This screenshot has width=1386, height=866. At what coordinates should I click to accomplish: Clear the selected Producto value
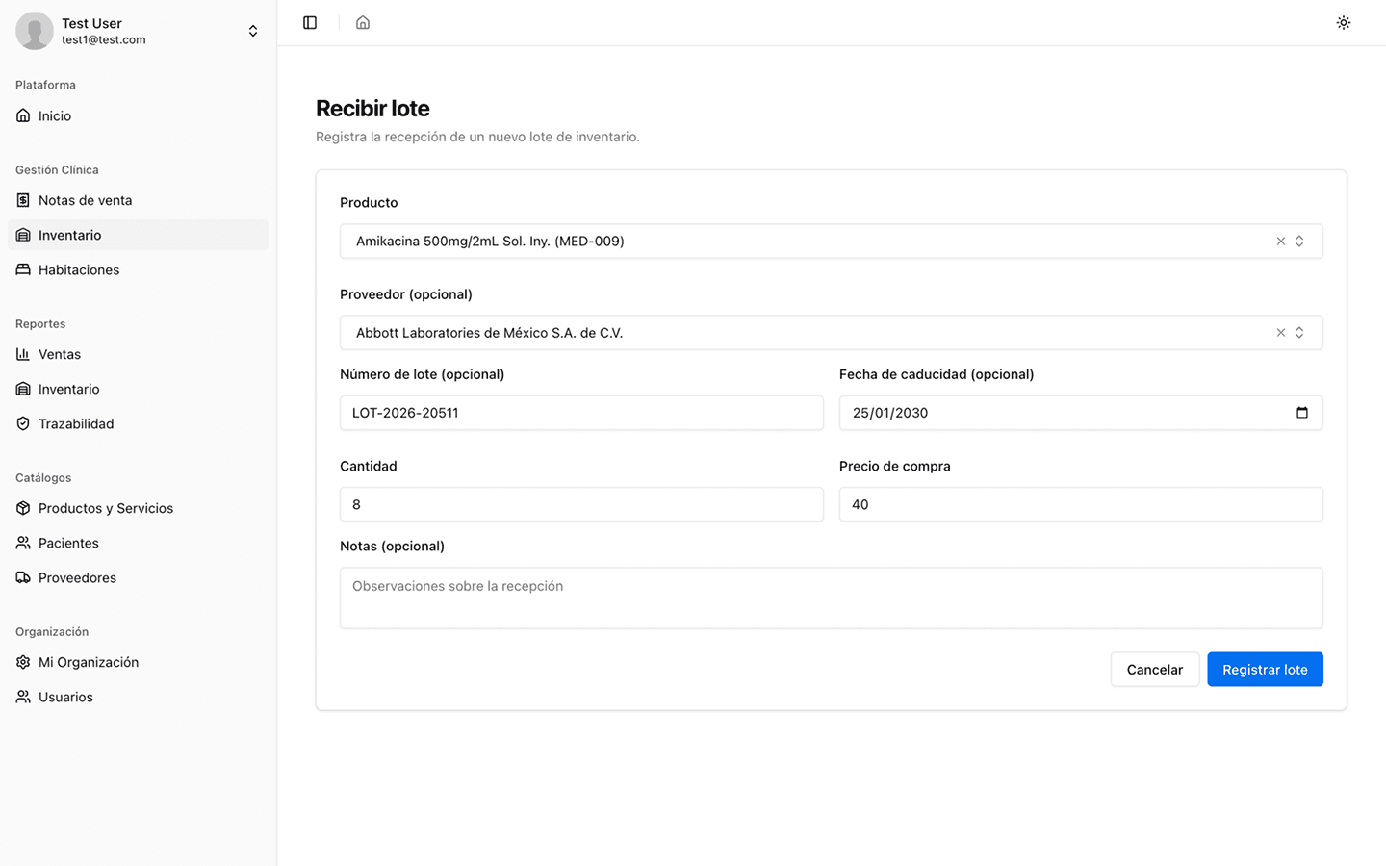pos(1281,242)
